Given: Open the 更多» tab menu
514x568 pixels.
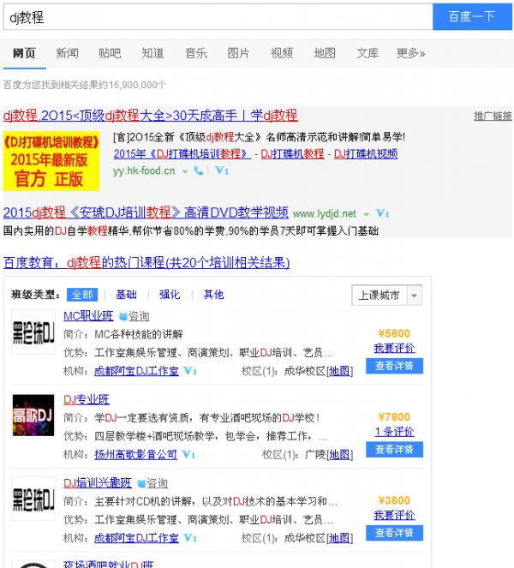Looking at the screenshot, I should [x=410, y=53].
